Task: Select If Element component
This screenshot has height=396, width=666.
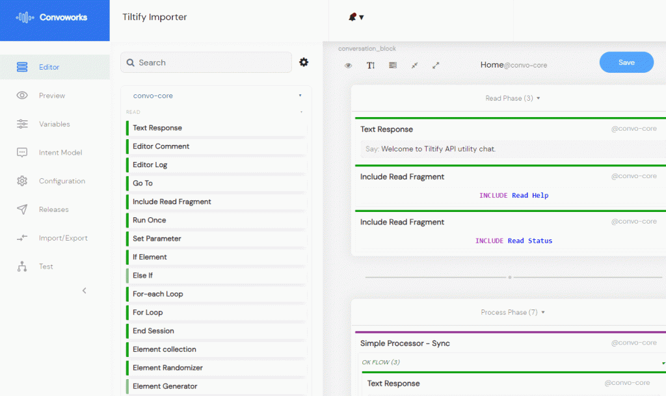Action: 217,257
